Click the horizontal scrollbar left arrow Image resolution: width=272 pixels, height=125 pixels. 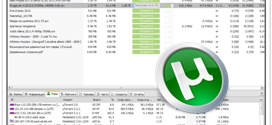tap(10, 88)
